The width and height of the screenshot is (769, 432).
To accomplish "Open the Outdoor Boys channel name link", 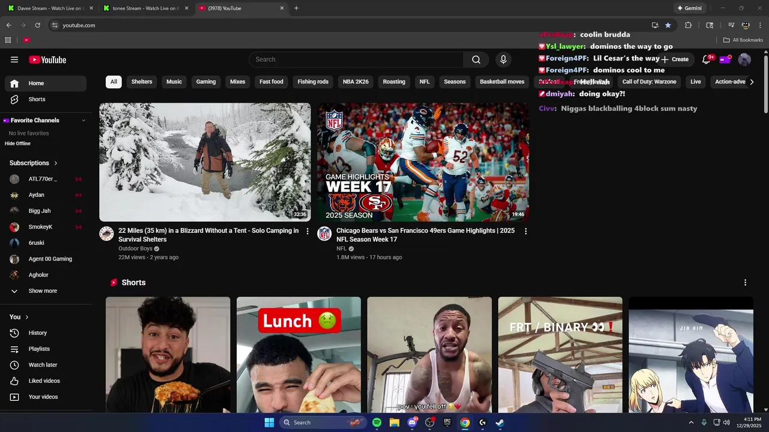I will pos(135,248).
